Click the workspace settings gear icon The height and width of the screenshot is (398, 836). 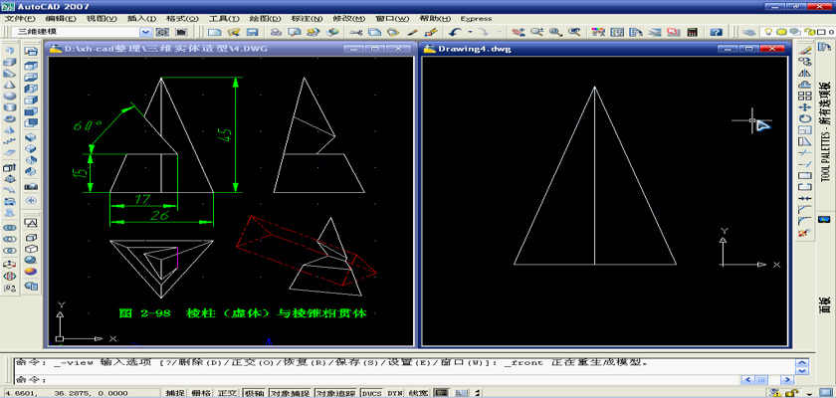point(162,32)
